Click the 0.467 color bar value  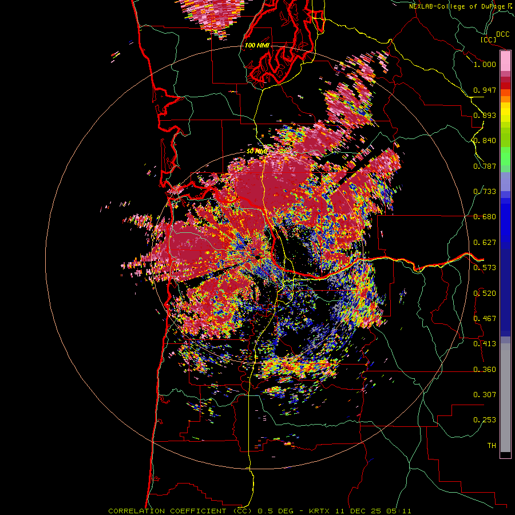coord(485,319)
